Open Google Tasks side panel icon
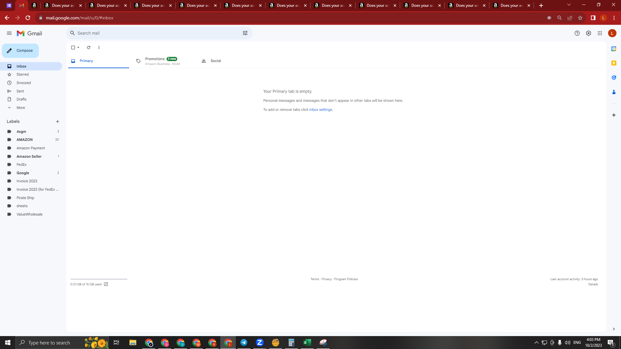Screen dimensions: 621x349 tap(614, 78)
